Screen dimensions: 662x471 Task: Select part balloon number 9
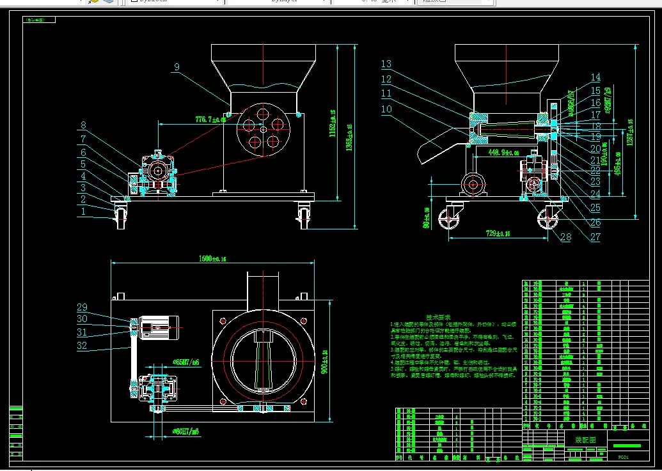(177, 67)
